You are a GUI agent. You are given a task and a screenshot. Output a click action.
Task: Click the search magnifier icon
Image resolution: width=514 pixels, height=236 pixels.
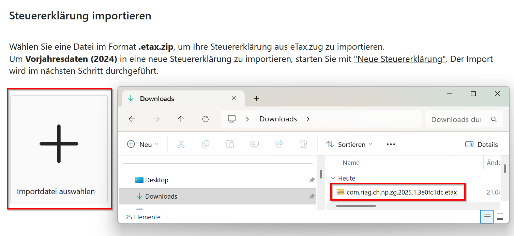494,119
